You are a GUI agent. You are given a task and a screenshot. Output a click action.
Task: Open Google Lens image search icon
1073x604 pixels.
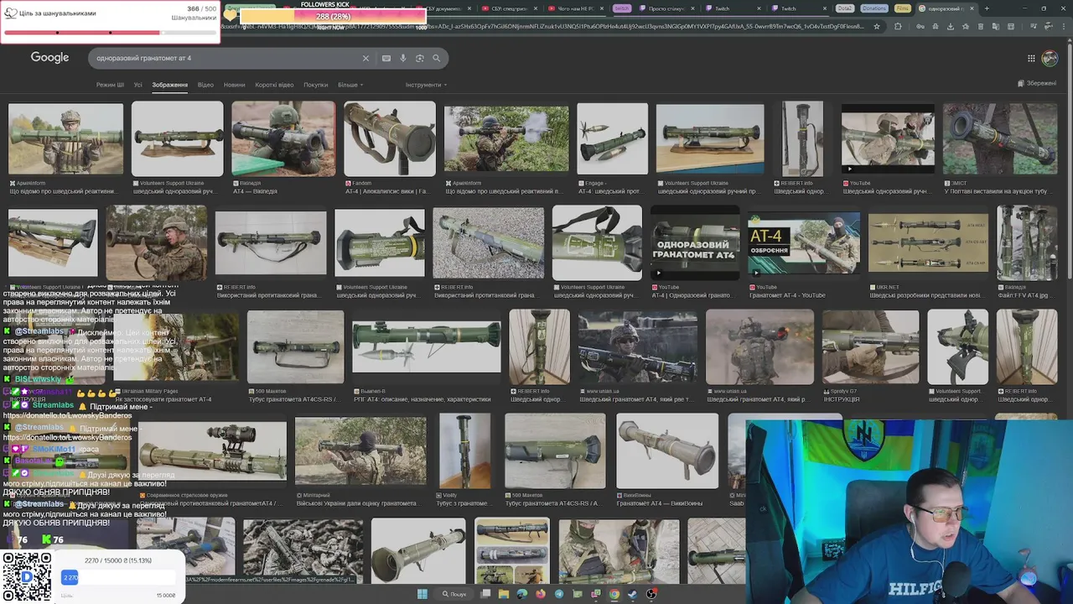420,58
